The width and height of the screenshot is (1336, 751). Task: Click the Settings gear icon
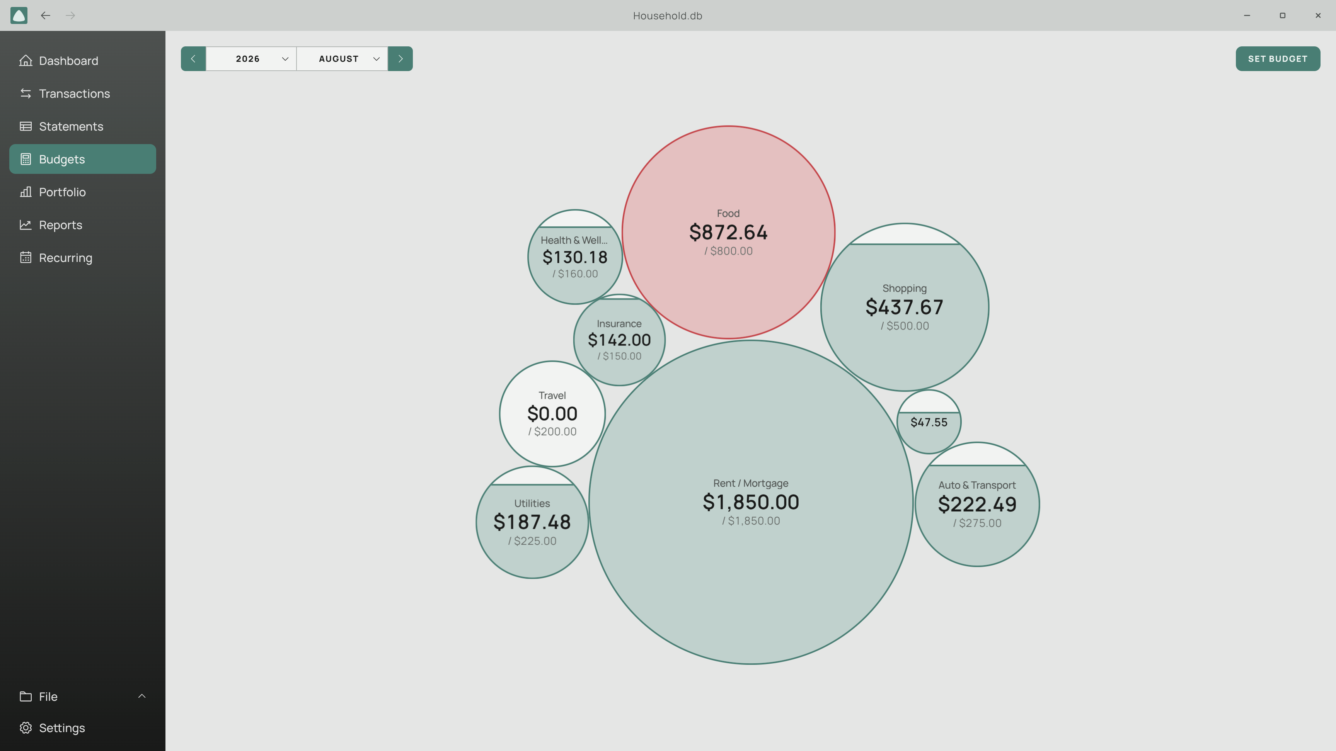(26, 728)
